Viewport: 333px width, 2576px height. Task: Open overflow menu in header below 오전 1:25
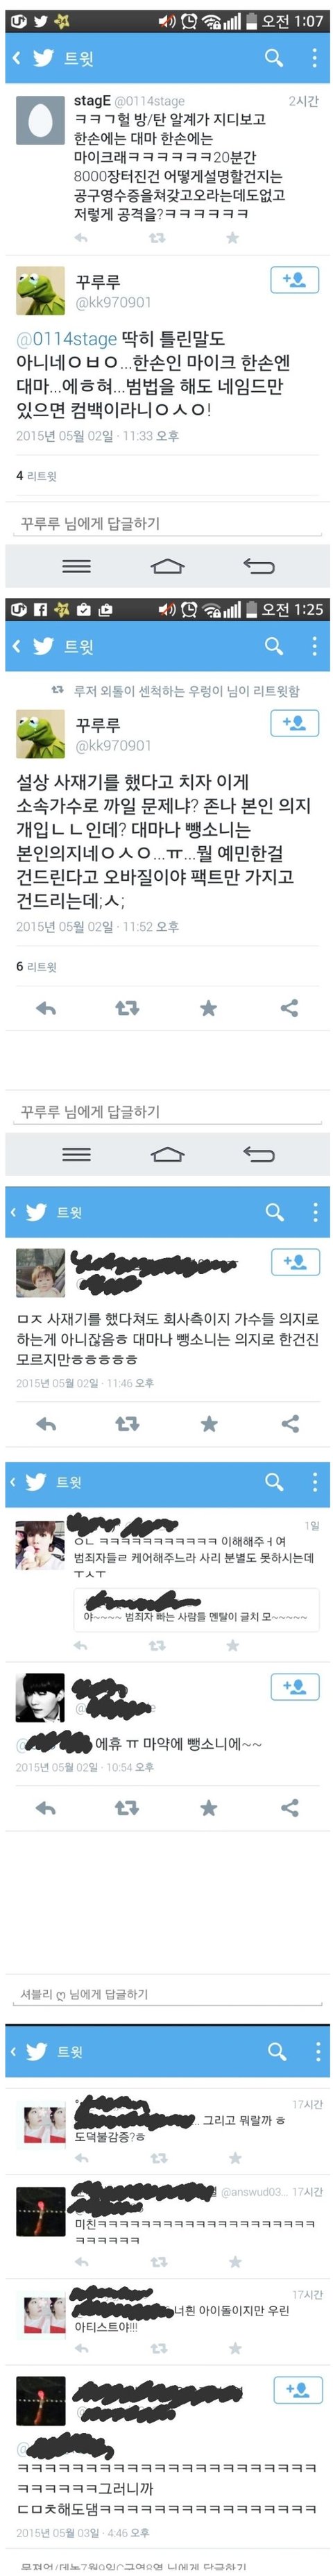coord(315,647)
